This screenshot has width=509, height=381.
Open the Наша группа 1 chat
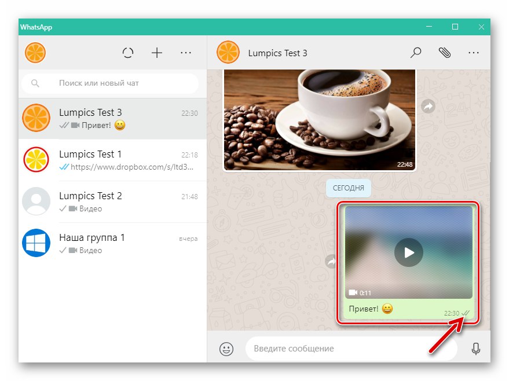(113, 243)
